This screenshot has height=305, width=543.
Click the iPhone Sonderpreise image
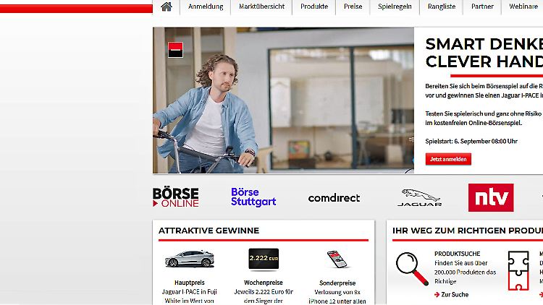[x=337, y=259]
